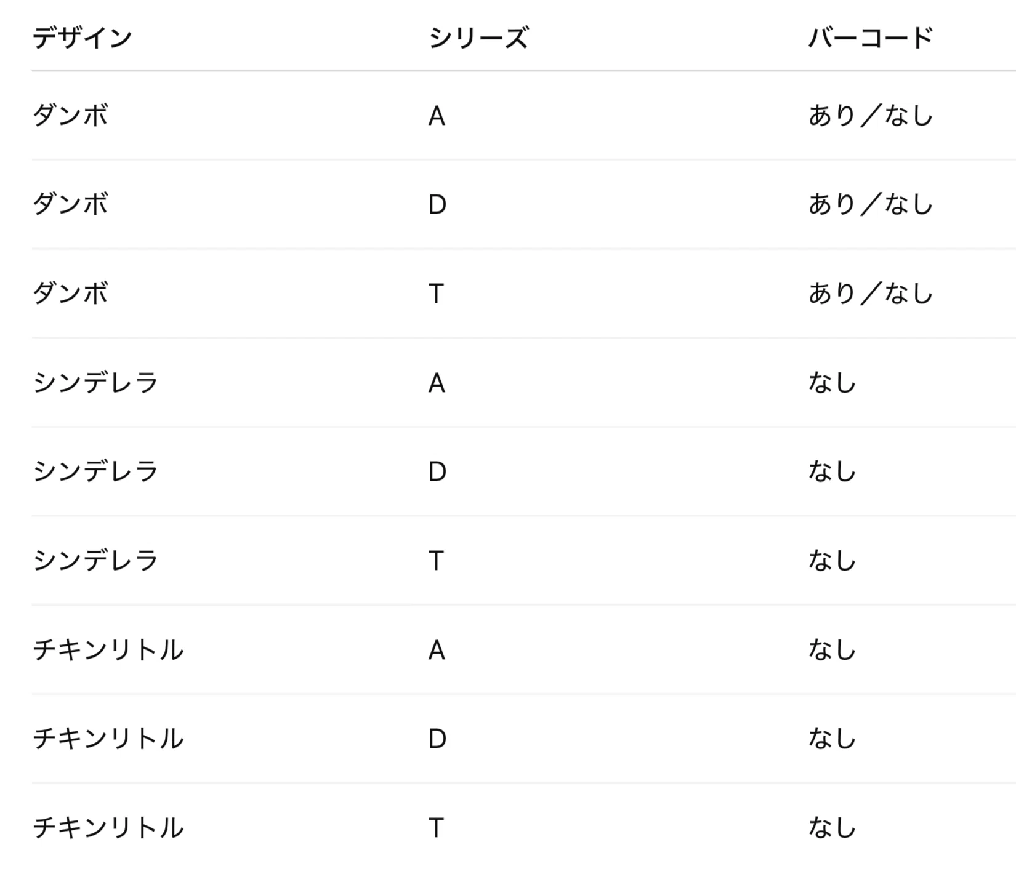Select チキンリトル cell in series D row
The width and height of the screenshot is (1016, 890).
tap(108, 739)
